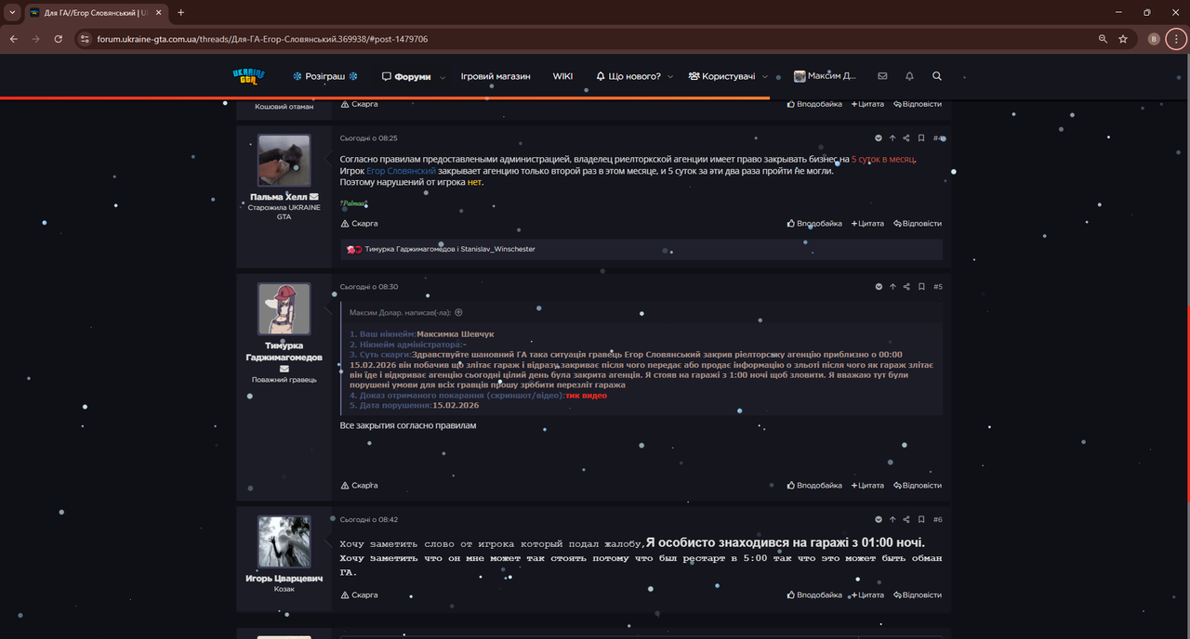
Task: Open Тимурка Гаджимагомедов username link
Action: click(284, 351)
